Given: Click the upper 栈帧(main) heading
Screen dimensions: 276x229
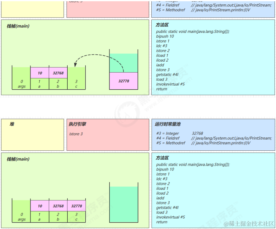Looking at the screenshot, I should click(18, 26).
